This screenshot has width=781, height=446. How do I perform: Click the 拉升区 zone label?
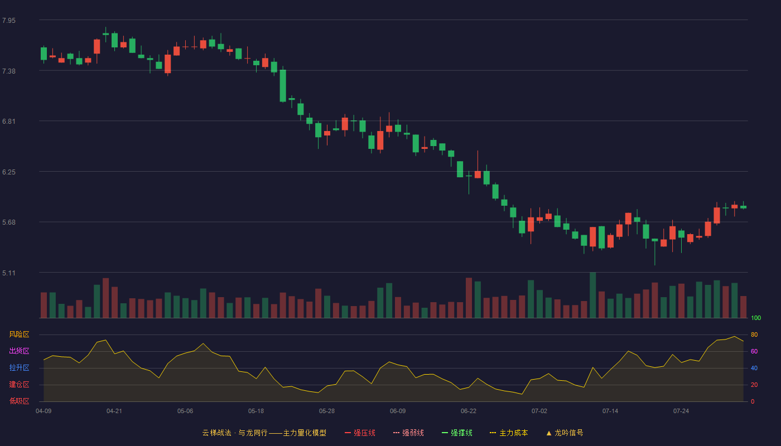coord(19,368)
